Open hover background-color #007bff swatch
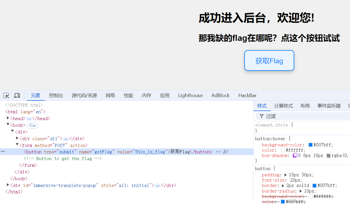The width and height of the screenshot is (350, 204). click(x=310, y=145)
